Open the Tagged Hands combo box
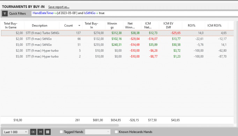Viewport: 238px width, 136px height. (98, 132)
